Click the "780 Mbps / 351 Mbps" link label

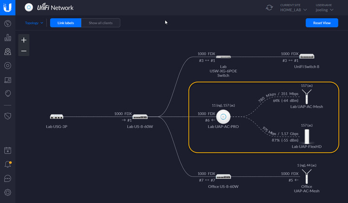click(x=278, y=96)
